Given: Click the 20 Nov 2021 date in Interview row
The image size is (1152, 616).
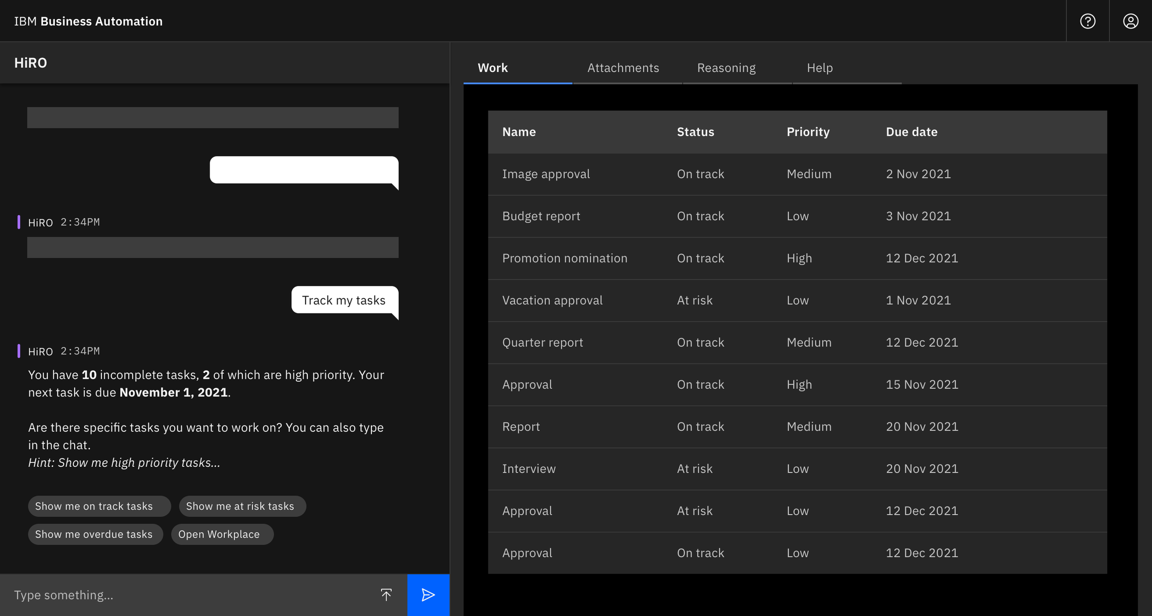Looking at the screenshot, I should 922,469.
